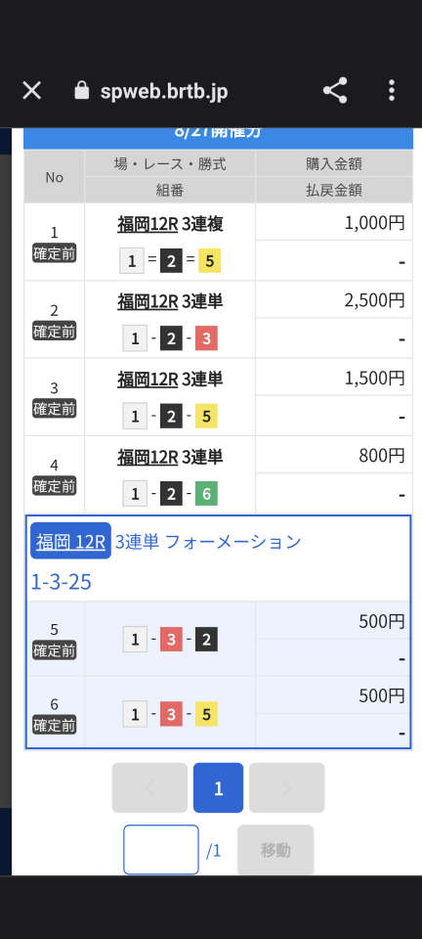Focus the page number input field
Image resolution: width=422 pixels, height=939 pixels.
pos(161,850)
